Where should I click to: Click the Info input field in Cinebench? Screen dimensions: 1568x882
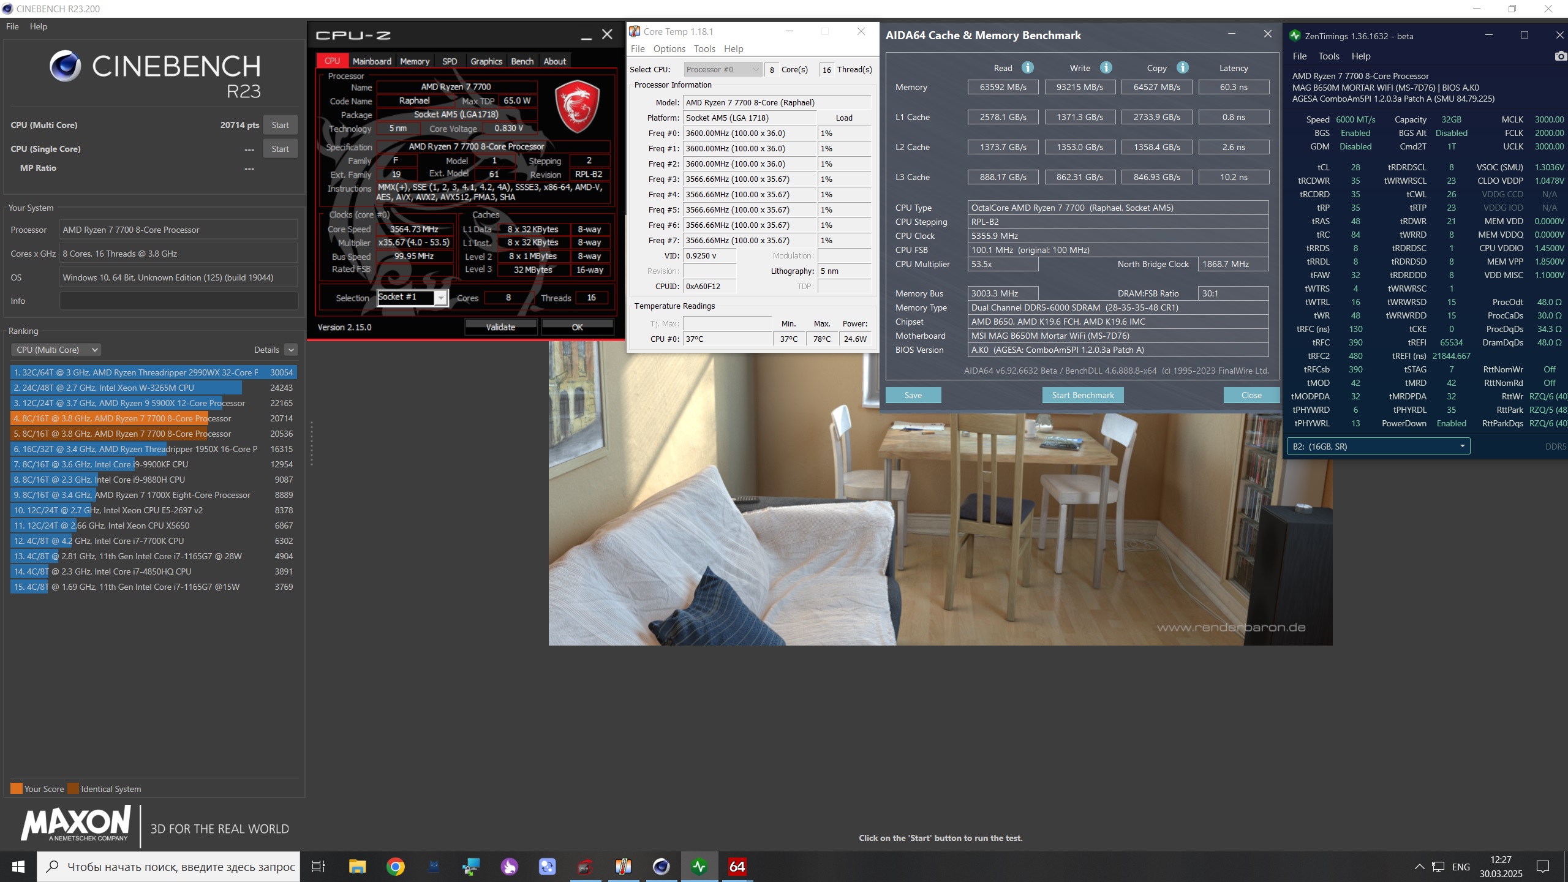[x=178, y=301]
